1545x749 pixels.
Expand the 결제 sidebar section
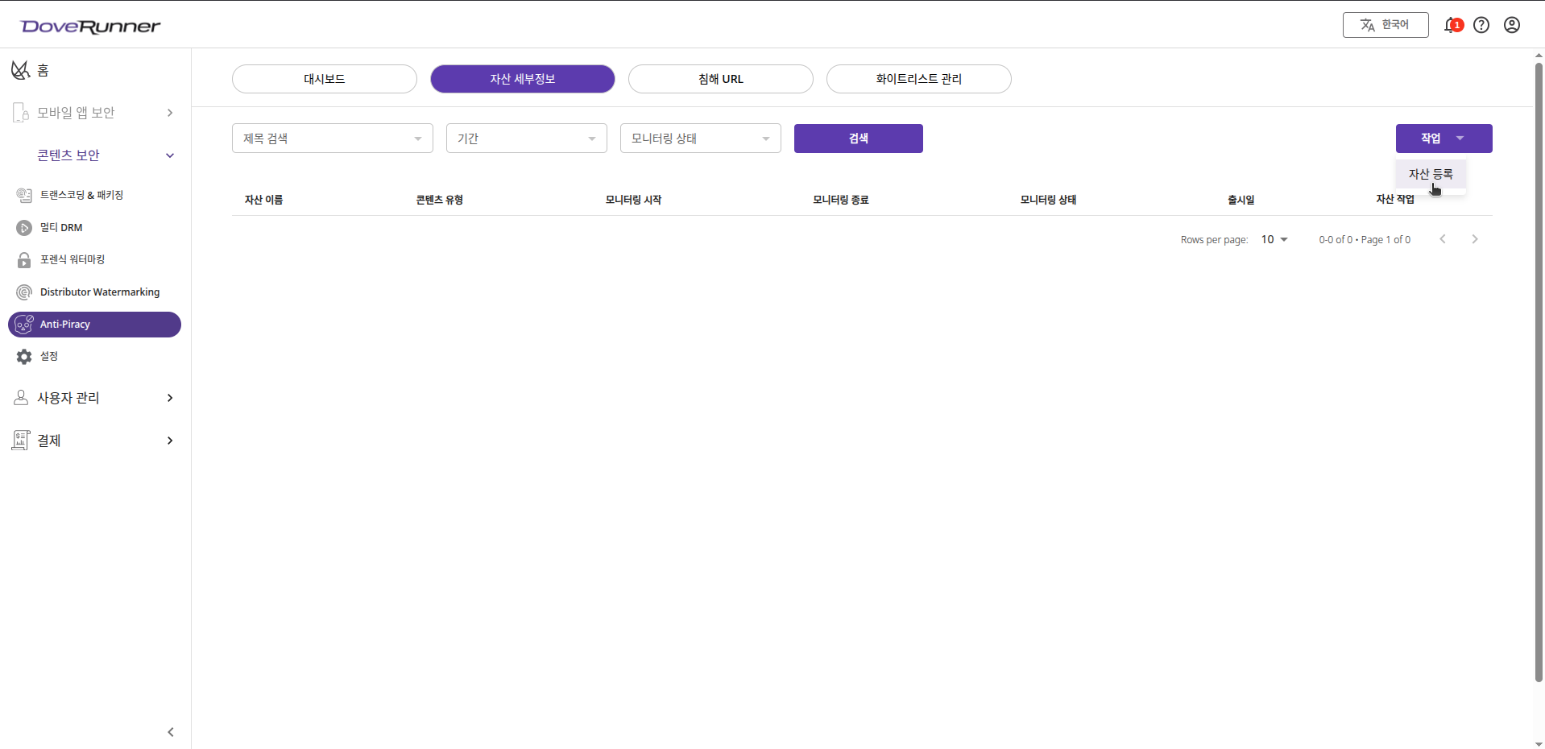pos(48,441)
